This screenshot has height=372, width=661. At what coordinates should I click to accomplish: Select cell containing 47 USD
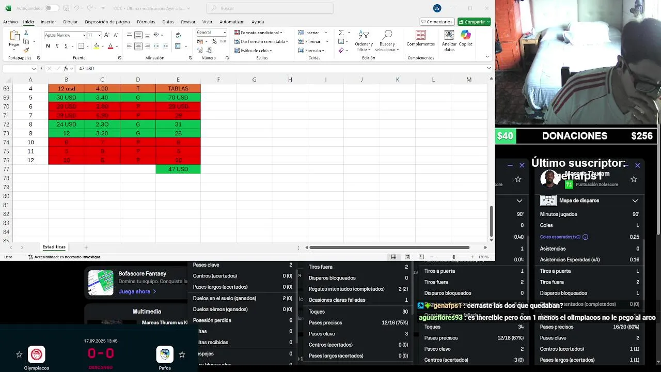pos(178,169)
